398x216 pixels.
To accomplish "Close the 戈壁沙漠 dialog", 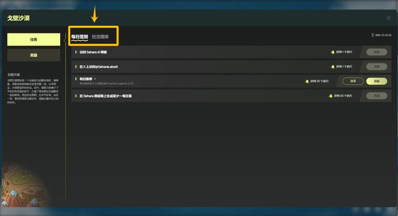I will click(389, 18).
